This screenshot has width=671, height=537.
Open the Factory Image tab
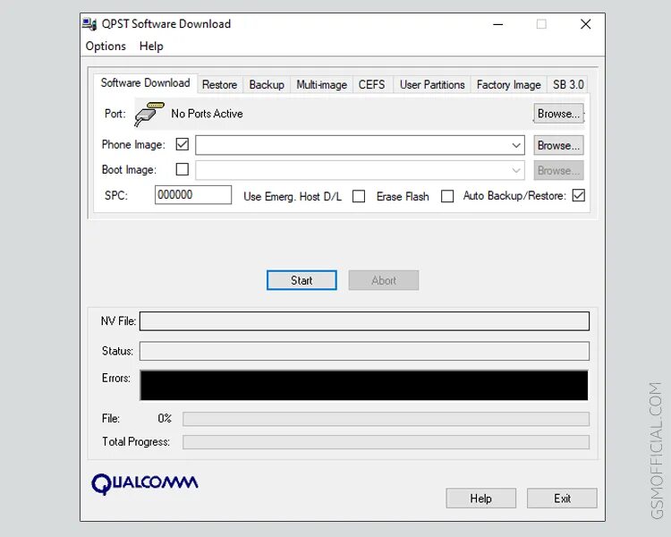point(509,84)
